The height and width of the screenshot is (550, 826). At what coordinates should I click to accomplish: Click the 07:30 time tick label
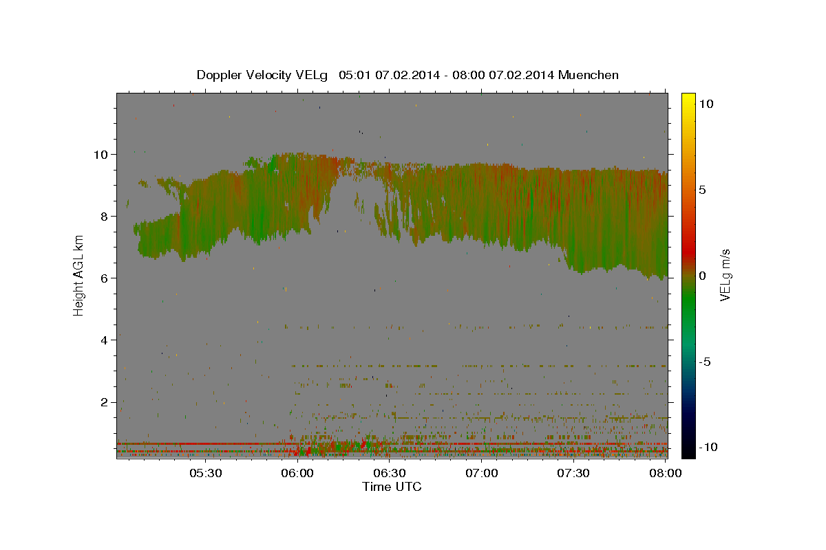573,473
